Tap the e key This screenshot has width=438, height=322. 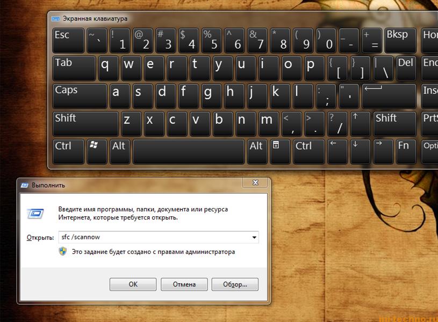click(x=154, y=68)
